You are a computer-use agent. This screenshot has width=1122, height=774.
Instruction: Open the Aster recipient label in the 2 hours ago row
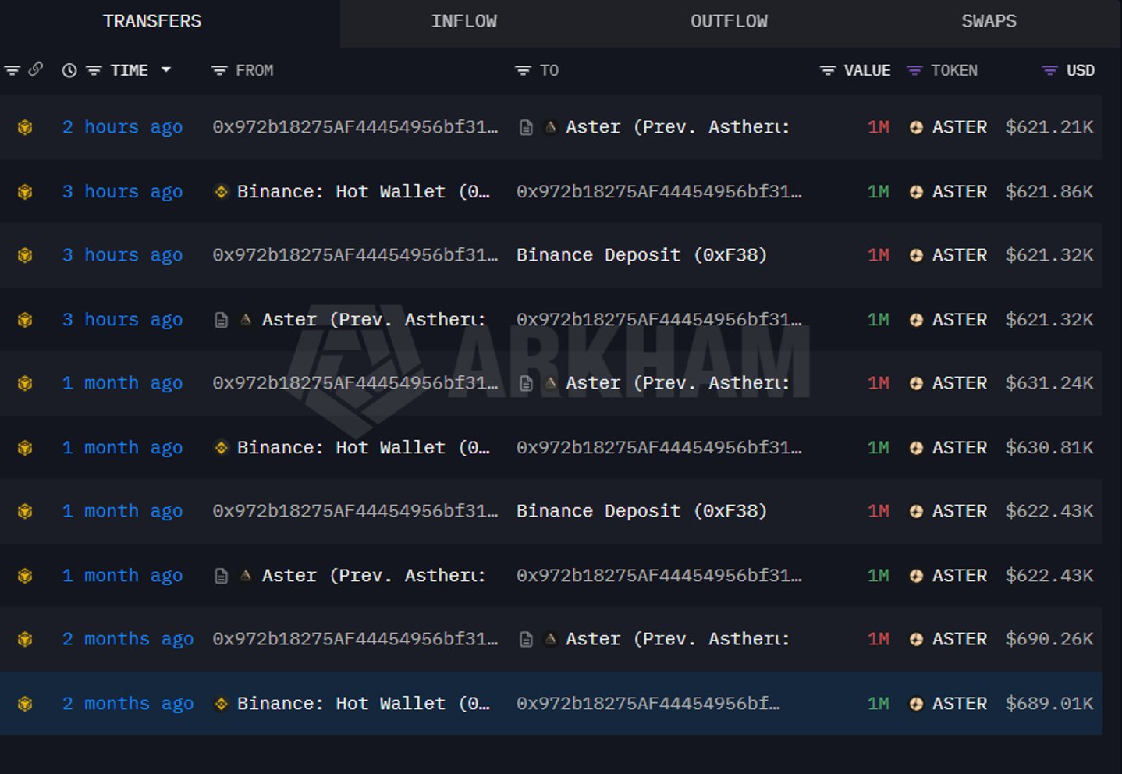677,127
